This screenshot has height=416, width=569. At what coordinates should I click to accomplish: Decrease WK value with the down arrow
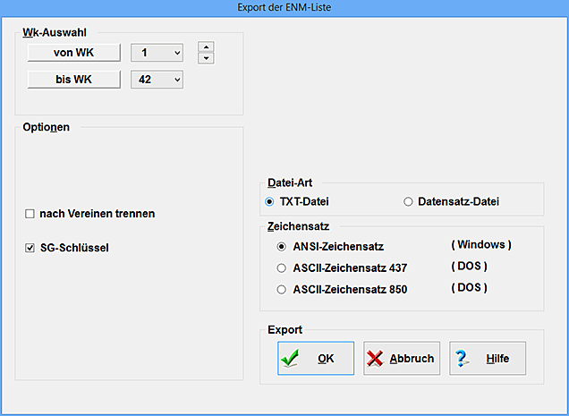[x=205, y=59]
